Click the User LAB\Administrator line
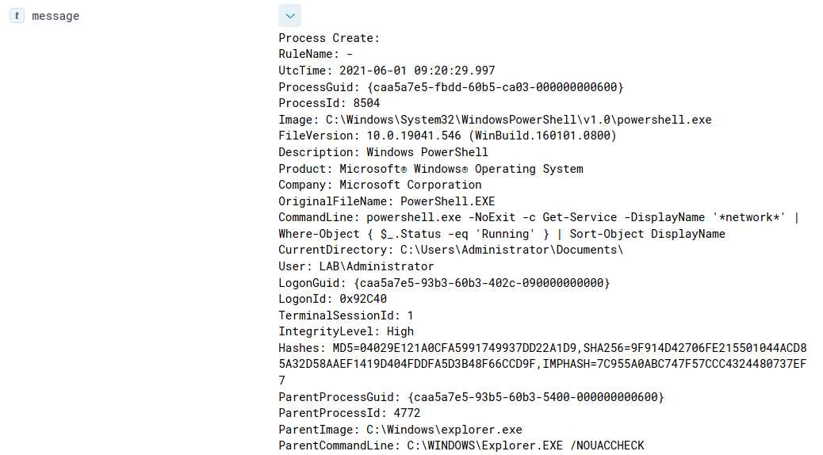Image resolution: width=823 pixels, height=455 pixels. tap(356, 266)
